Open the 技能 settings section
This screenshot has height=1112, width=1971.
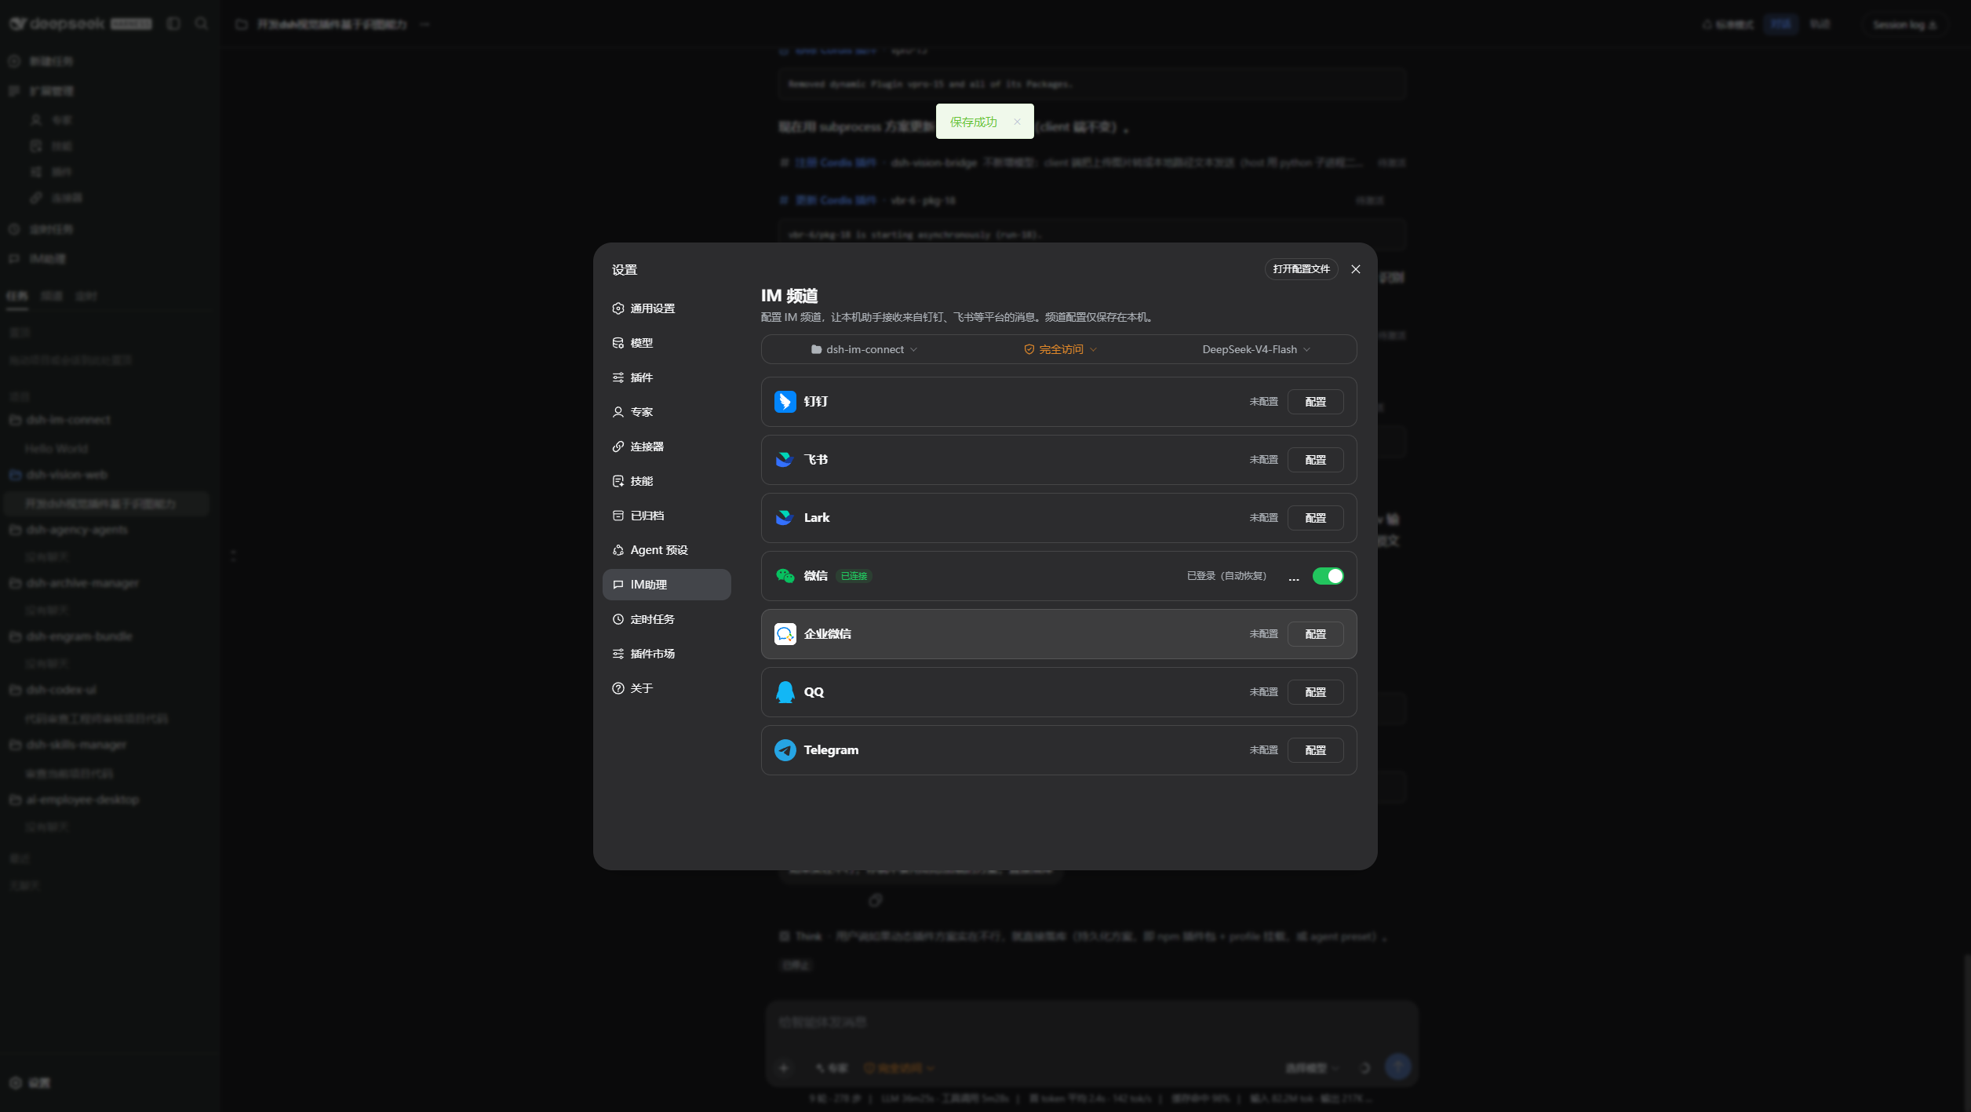(666, 481)
